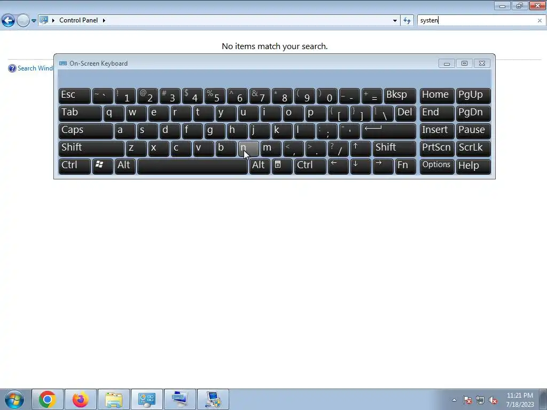The height and width of the screenshot is (410, 547).
Task: Expand the arrow after Control Panel breadcrumb
Action: point(104,20)
